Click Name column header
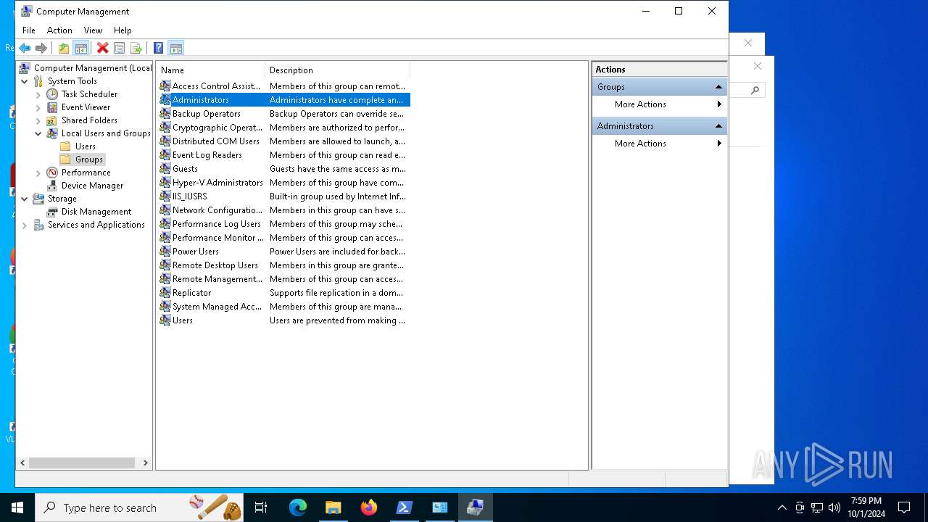928x522 pixels. 210,70
